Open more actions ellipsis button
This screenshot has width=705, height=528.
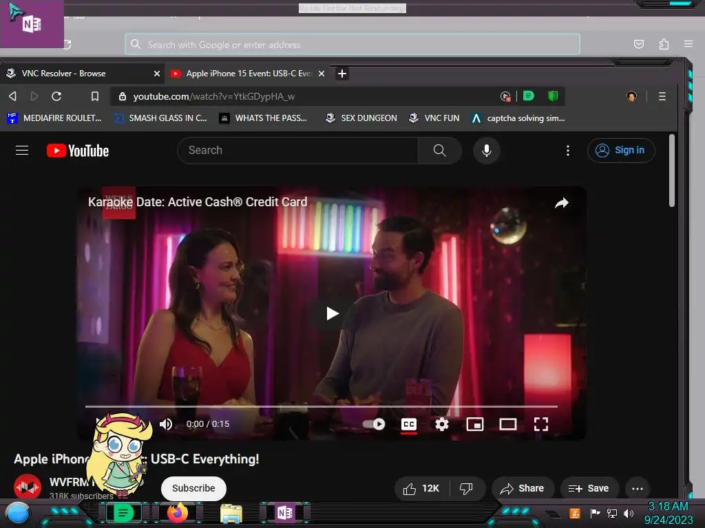pyautogui.click(x=638, y=489)
